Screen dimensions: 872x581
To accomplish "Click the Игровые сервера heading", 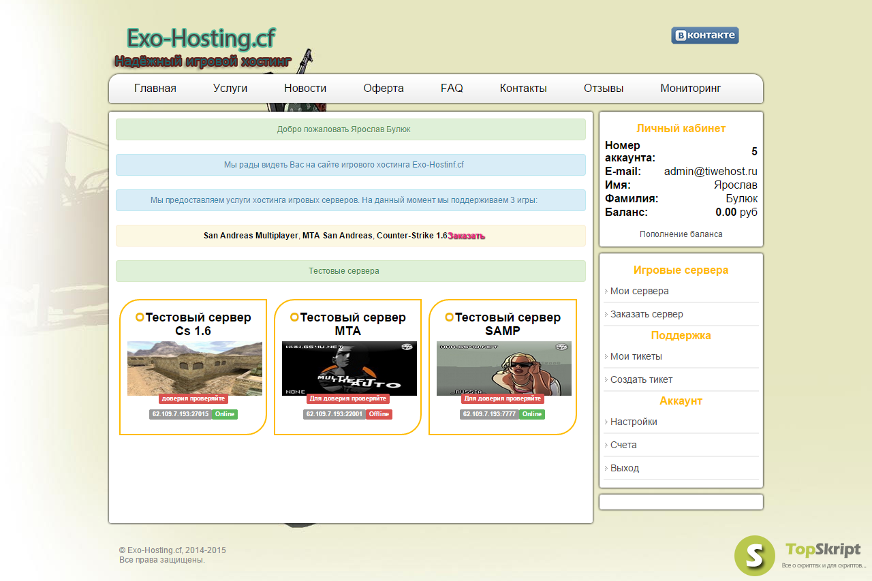I will coord(681,270).
